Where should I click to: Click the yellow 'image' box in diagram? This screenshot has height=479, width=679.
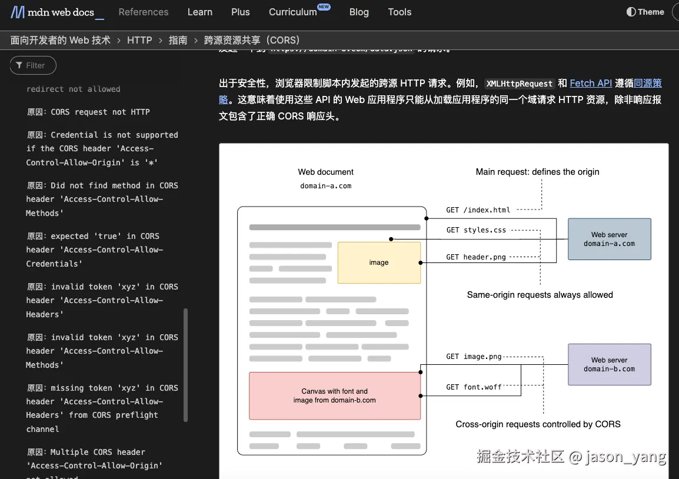[x=379, y=262]
